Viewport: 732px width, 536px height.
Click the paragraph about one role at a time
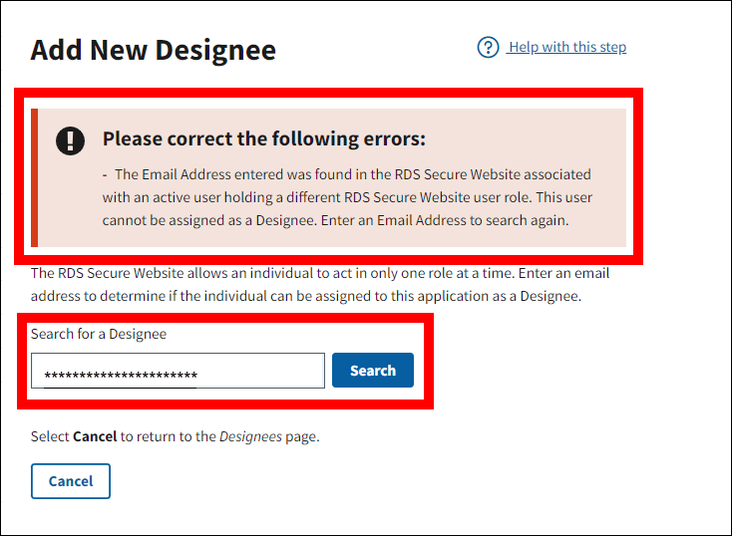(x=319, y=285)
